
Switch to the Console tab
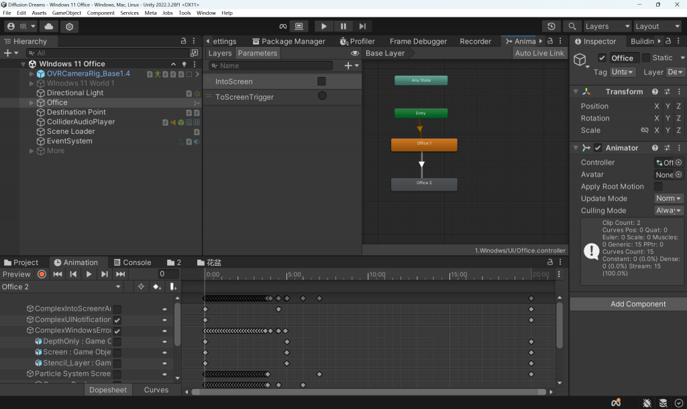point(132,262)
